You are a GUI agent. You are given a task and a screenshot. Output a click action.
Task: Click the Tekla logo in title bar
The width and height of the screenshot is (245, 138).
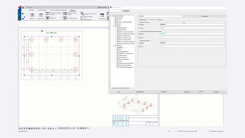20,7
